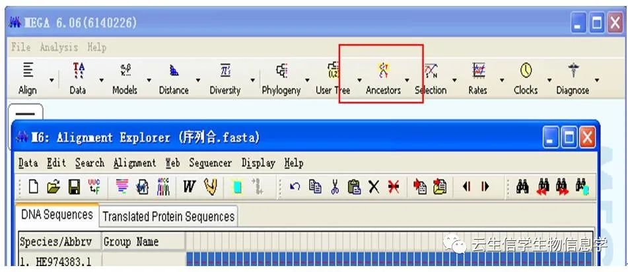This screenshot has width=628, height=272.
Task: Open the Align tool in MEGA toolbar
Action: [28, 79]
